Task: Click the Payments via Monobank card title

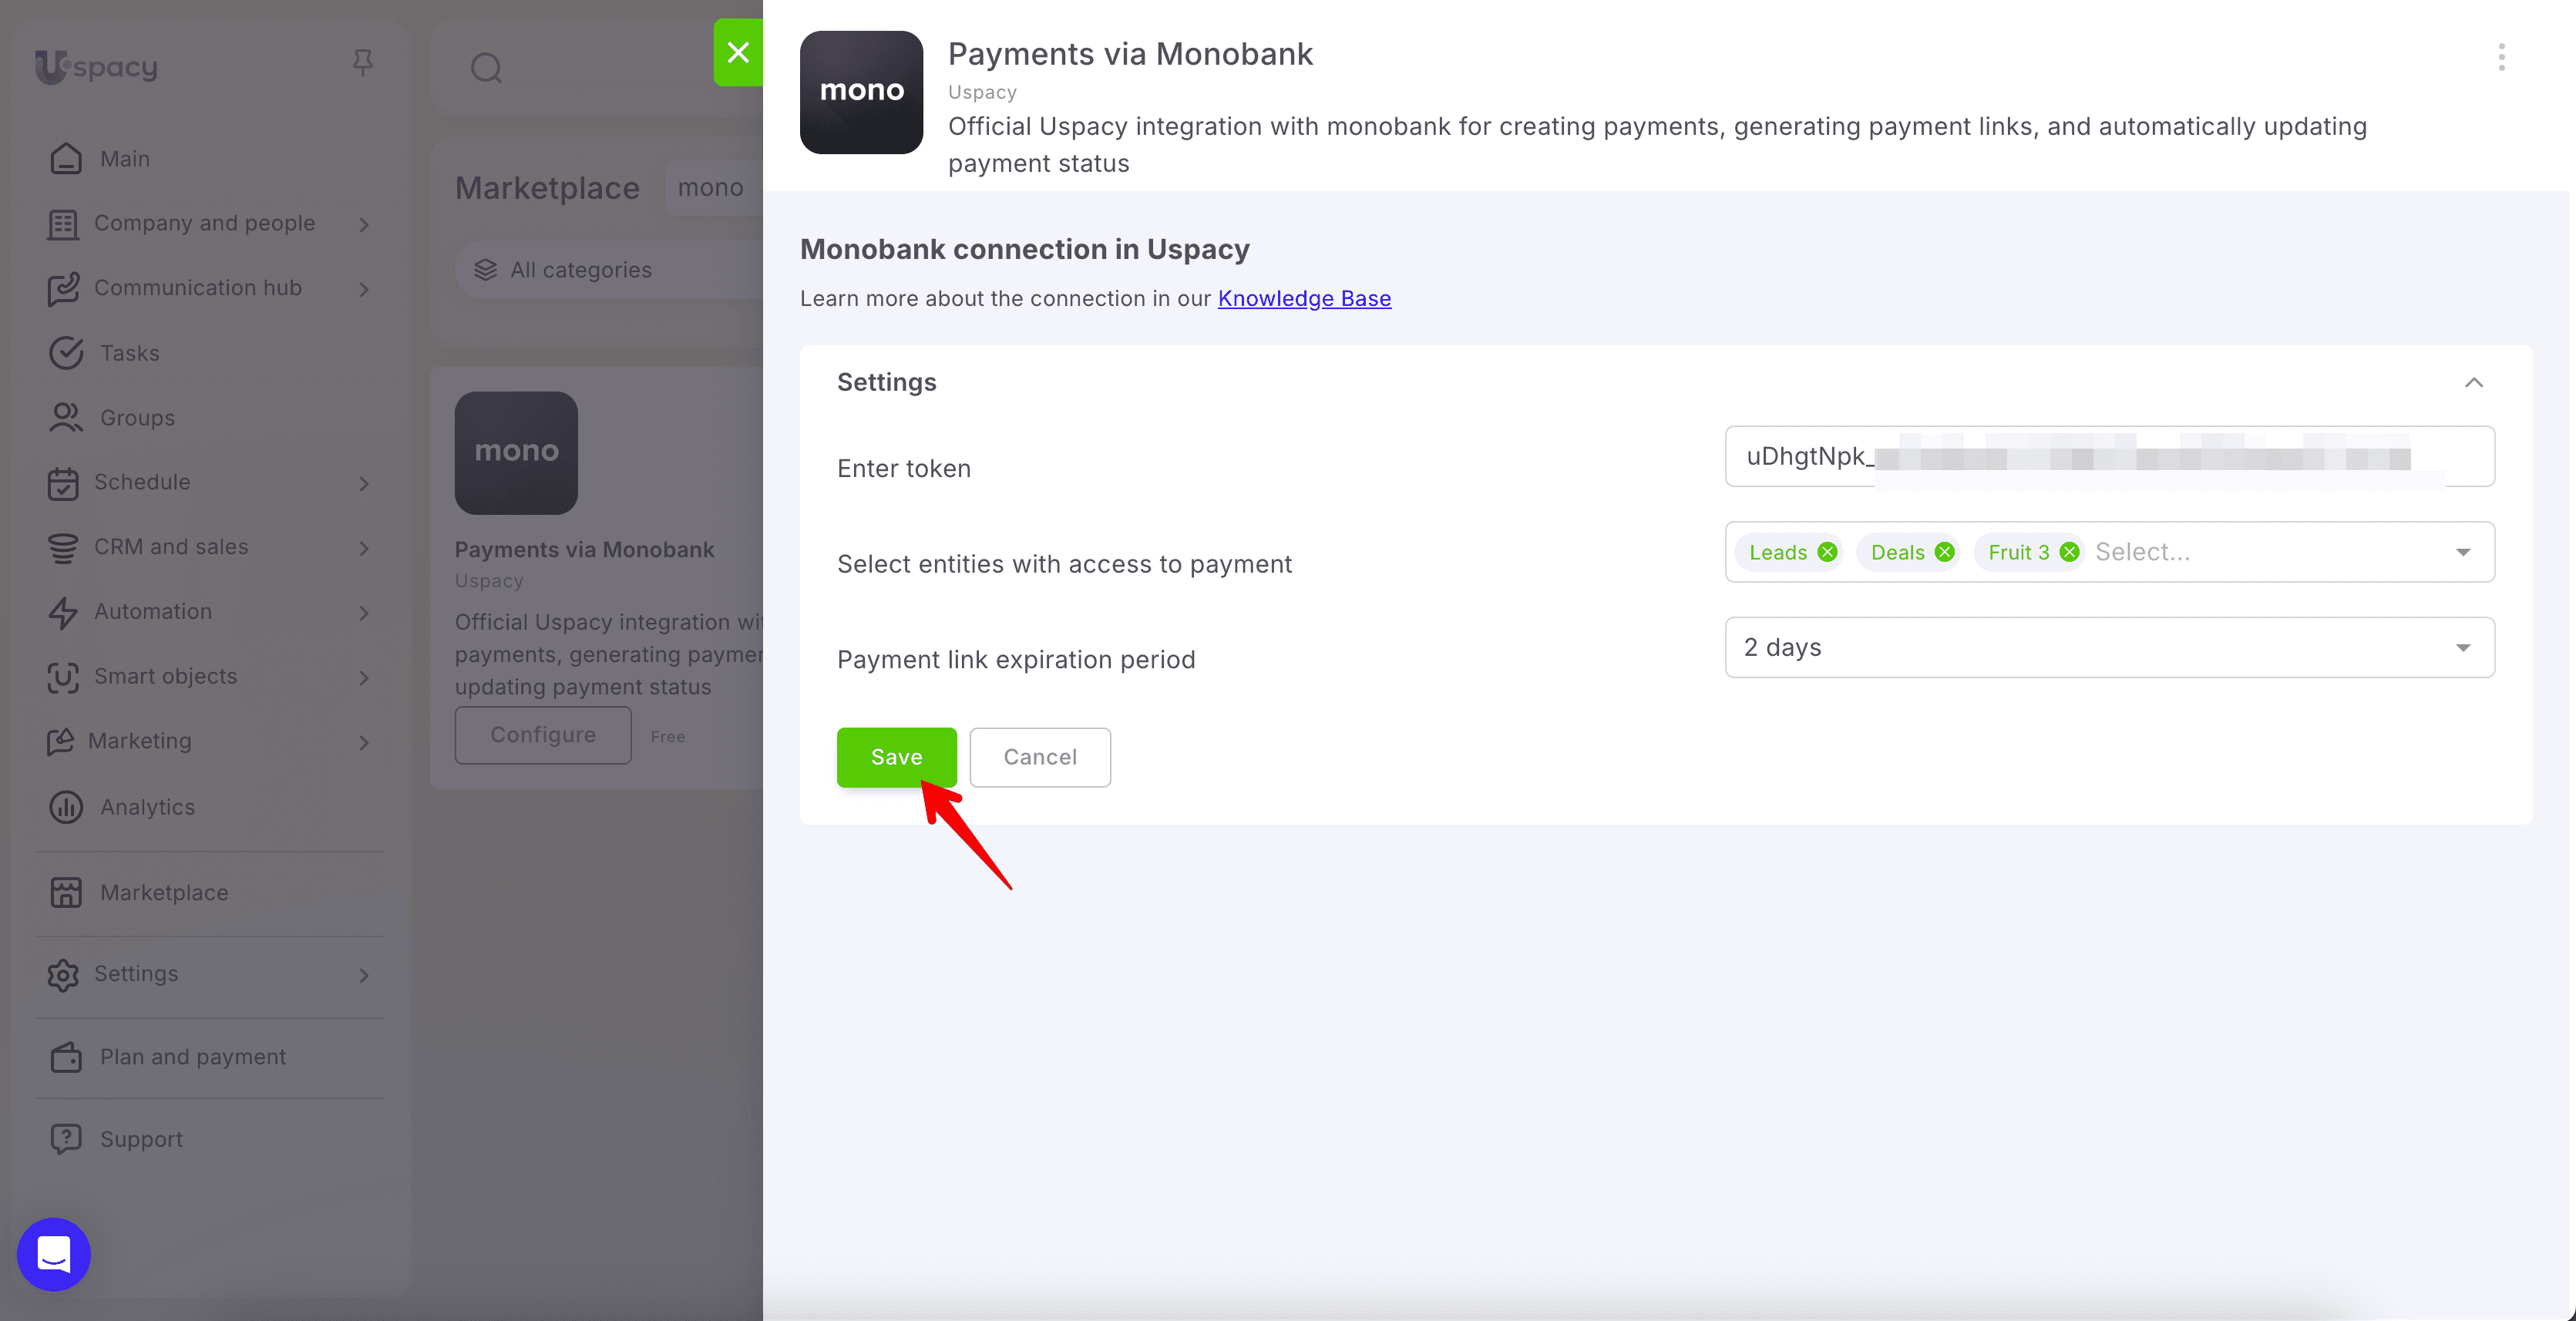Action: pos(584,550)
